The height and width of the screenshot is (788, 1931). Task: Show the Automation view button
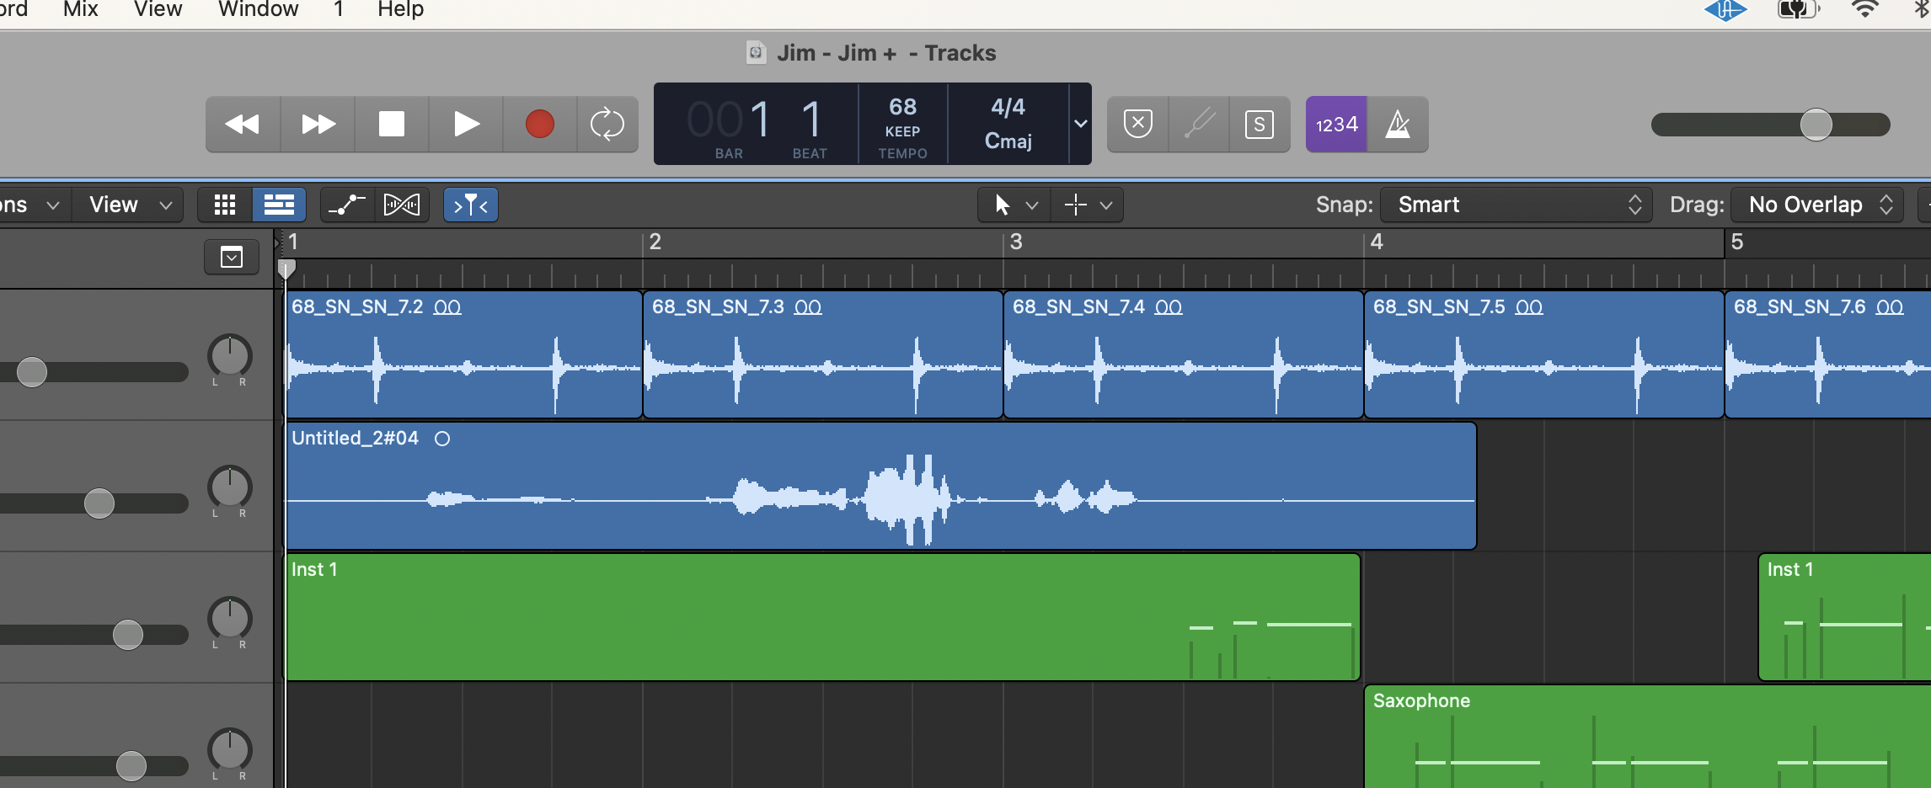pyautogui.click(x=346, y=205)
